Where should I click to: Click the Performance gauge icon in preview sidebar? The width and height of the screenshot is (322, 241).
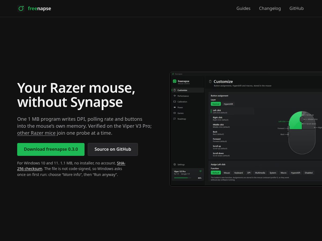(175, 96)
